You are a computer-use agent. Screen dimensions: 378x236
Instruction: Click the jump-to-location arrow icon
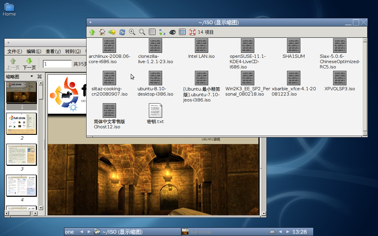112,32
